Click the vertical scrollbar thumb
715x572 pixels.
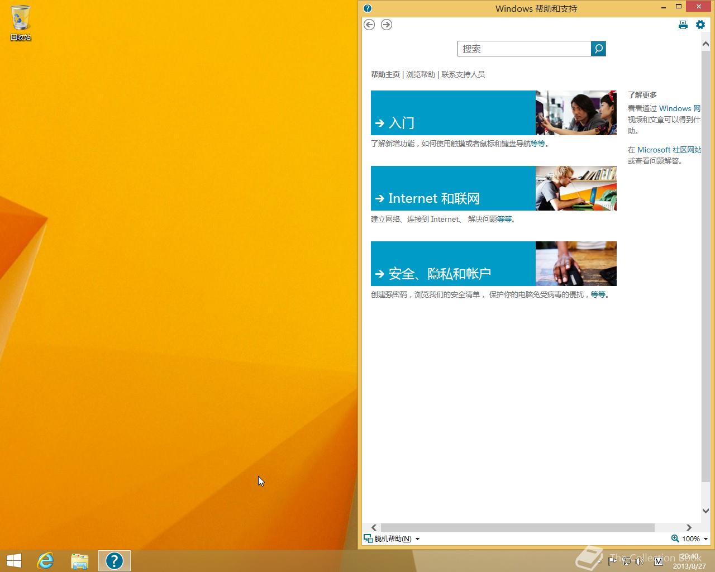706,266
